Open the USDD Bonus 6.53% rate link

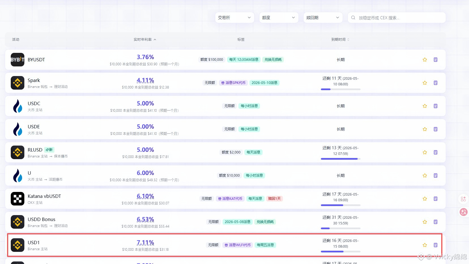(x=145, y=219)
